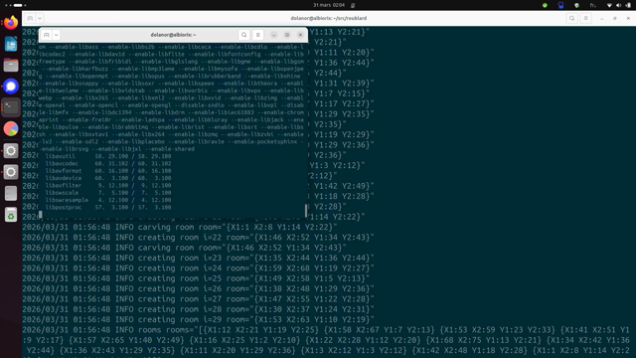Open volume indicator in top bar
636x358 pixels.
tap(618, 5)
